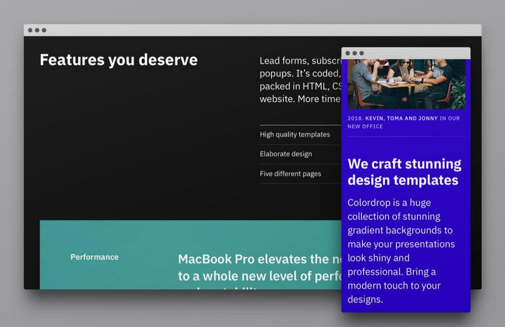The width and height of the screenshot is (505, 327).
Task: Click the large browser window's title bar
Action: click(189, 30)
